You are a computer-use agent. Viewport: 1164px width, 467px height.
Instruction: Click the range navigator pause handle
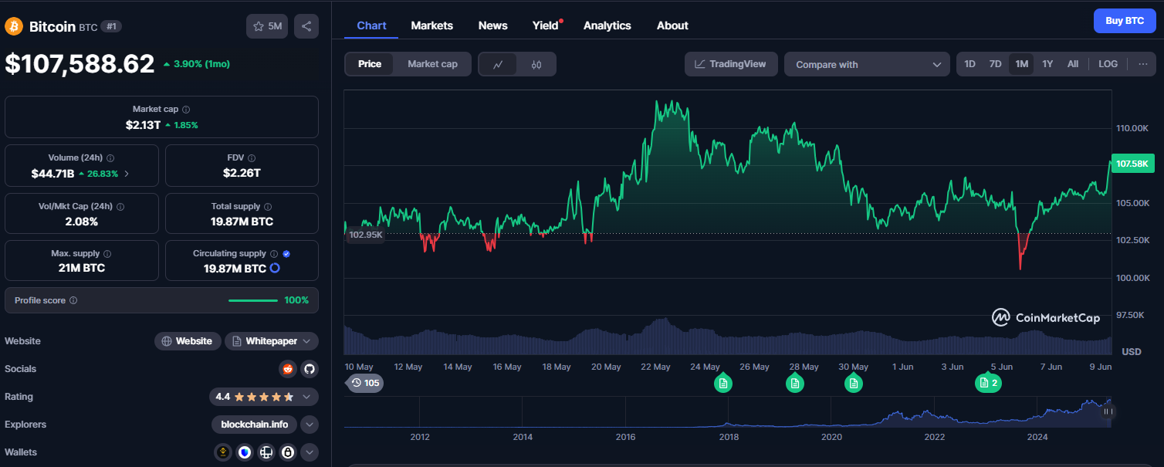(x=1107, y=411)
